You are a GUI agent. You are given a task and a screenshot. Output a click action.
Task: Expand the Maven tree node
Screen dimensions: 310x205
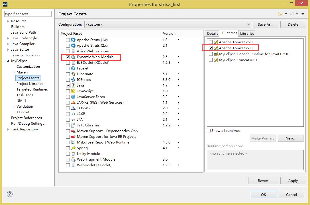pyautogui.click(x=13, y=73)
